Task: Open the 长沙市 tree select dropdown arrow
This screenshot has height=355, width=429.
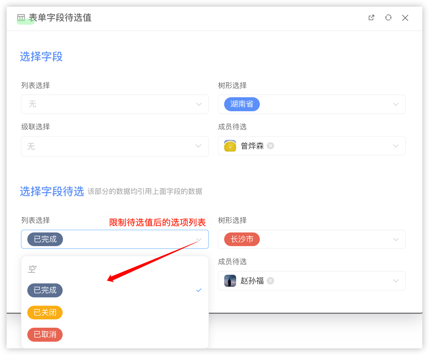Action: coord(396,239)
